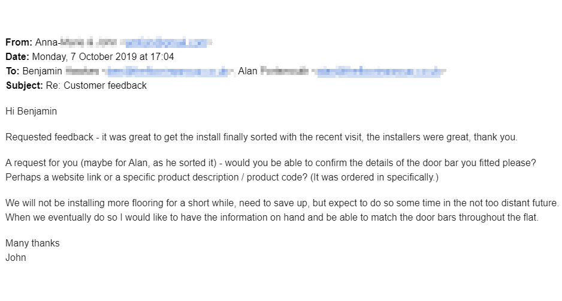Click the bold "Date:" header label
The width and height of the screenshot is (562, 301).
tap(17, 57)
